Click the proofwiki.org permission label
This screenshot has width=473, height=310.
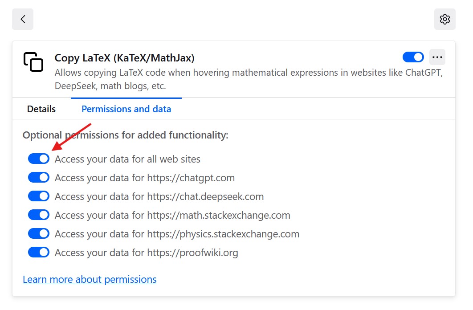pos(146,252)
